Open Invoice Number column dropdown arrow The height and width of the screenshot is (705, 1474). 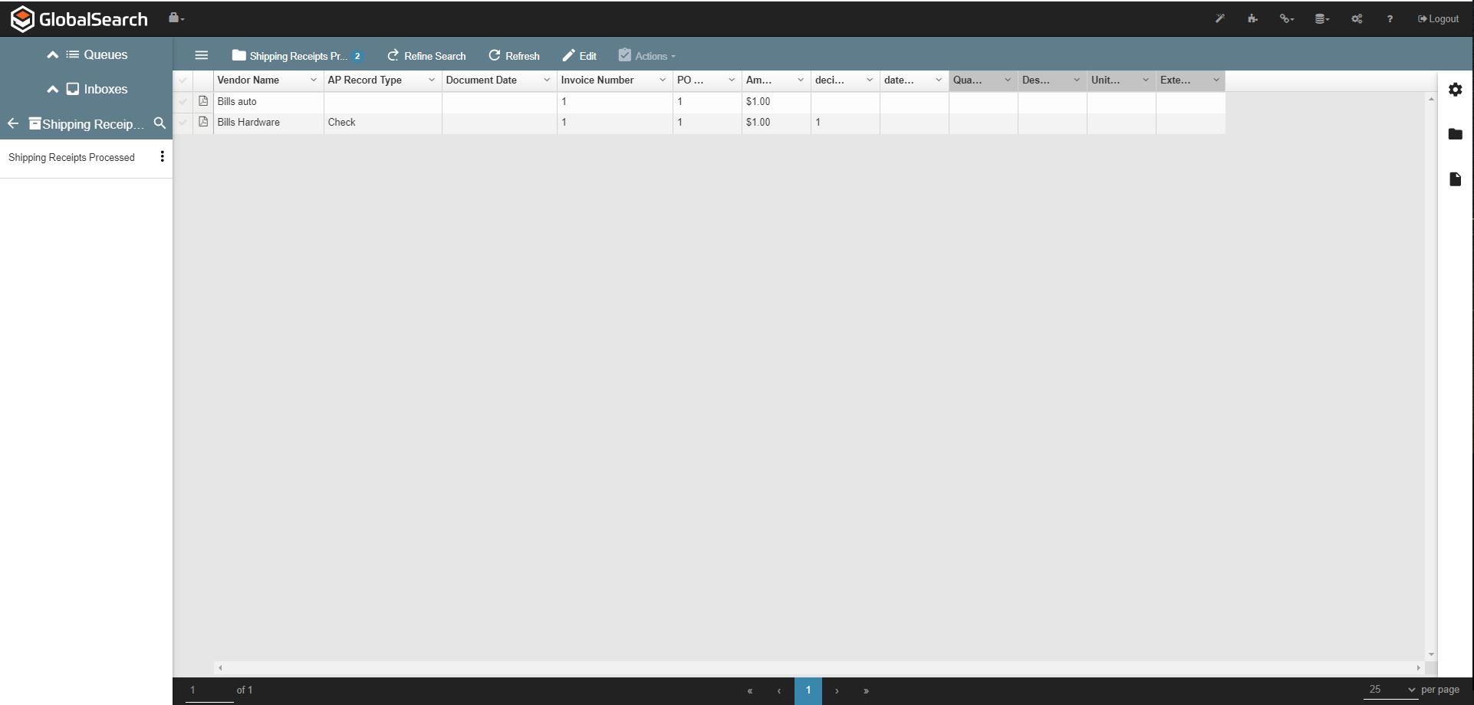pos(662,80)
